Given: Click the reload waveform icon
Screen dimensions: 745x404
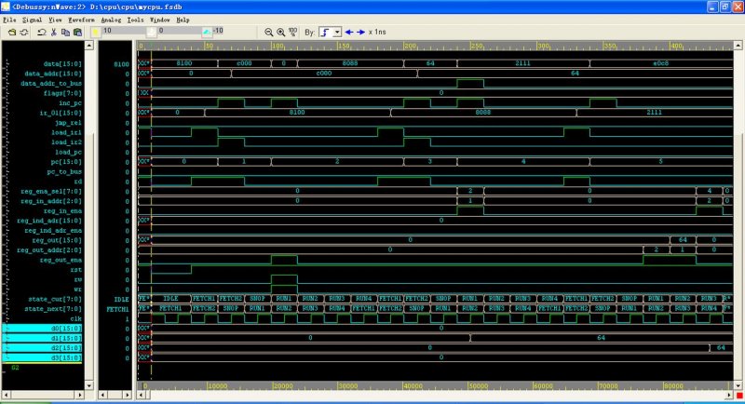Looking at the screenshot, I should [x=24, y=33].
